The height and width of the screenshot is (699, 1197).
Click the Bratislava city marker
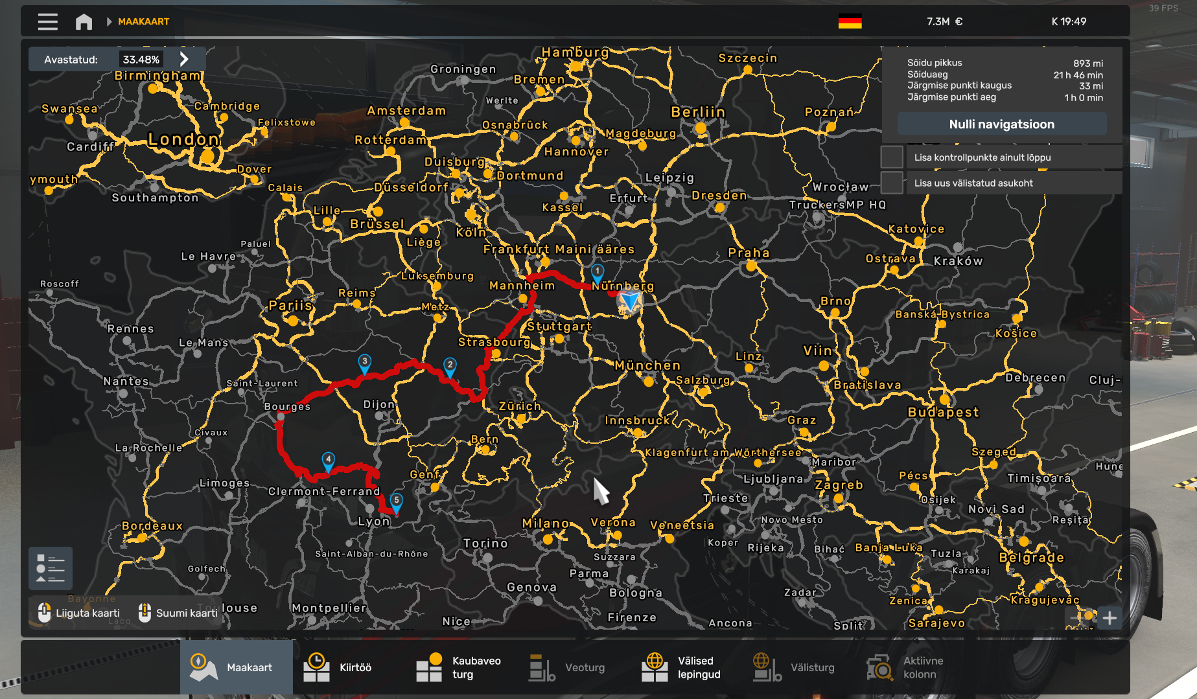[x=864, y=372]
